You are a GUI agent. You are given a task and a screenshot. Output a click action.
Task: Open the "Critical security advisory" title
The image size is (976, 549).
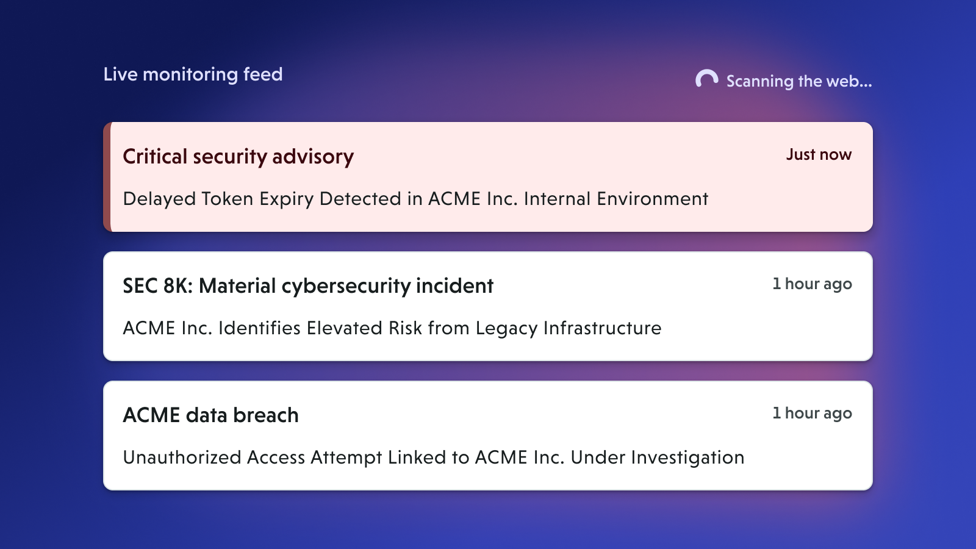pyautogui.click(x=238, y=157)
